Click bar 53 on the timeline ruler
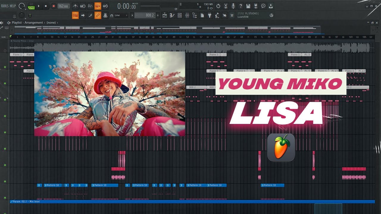Screen dimensions: 381x214 point(188,37)
